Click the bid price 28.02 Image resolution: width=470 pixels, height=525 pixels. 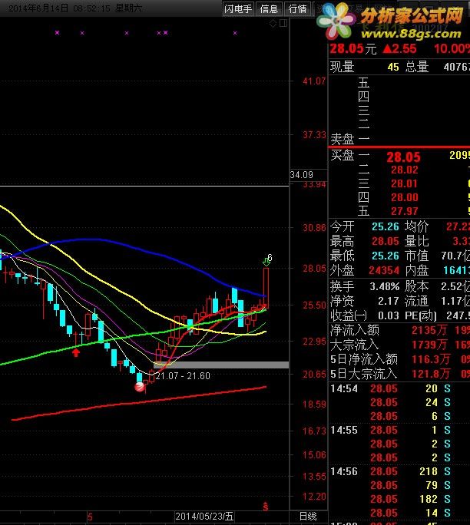(405, 170)
